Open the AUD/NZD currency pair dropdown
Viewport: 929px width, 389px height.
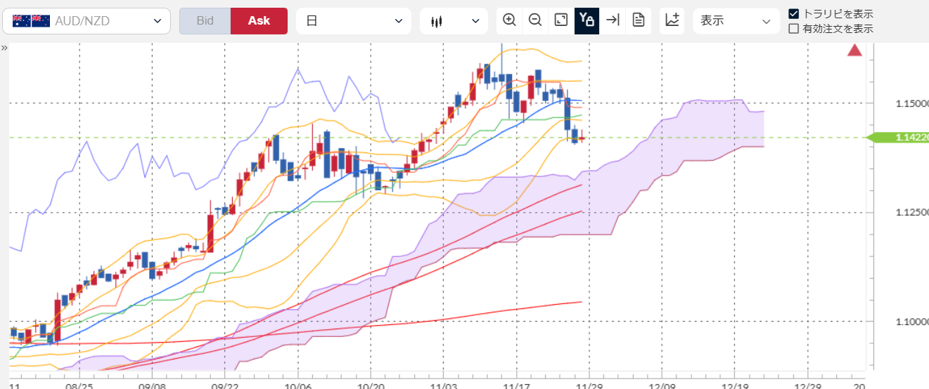pos(87,21)
